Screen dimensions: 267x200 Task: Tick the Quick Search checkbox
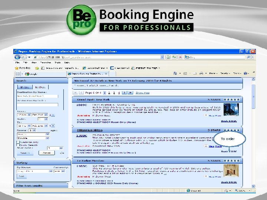[18, 145]
